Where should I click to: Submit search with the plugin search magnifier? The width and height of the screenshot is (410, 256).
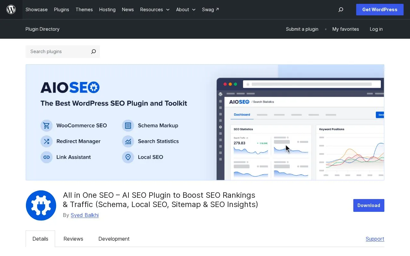[x=94, y=52]
